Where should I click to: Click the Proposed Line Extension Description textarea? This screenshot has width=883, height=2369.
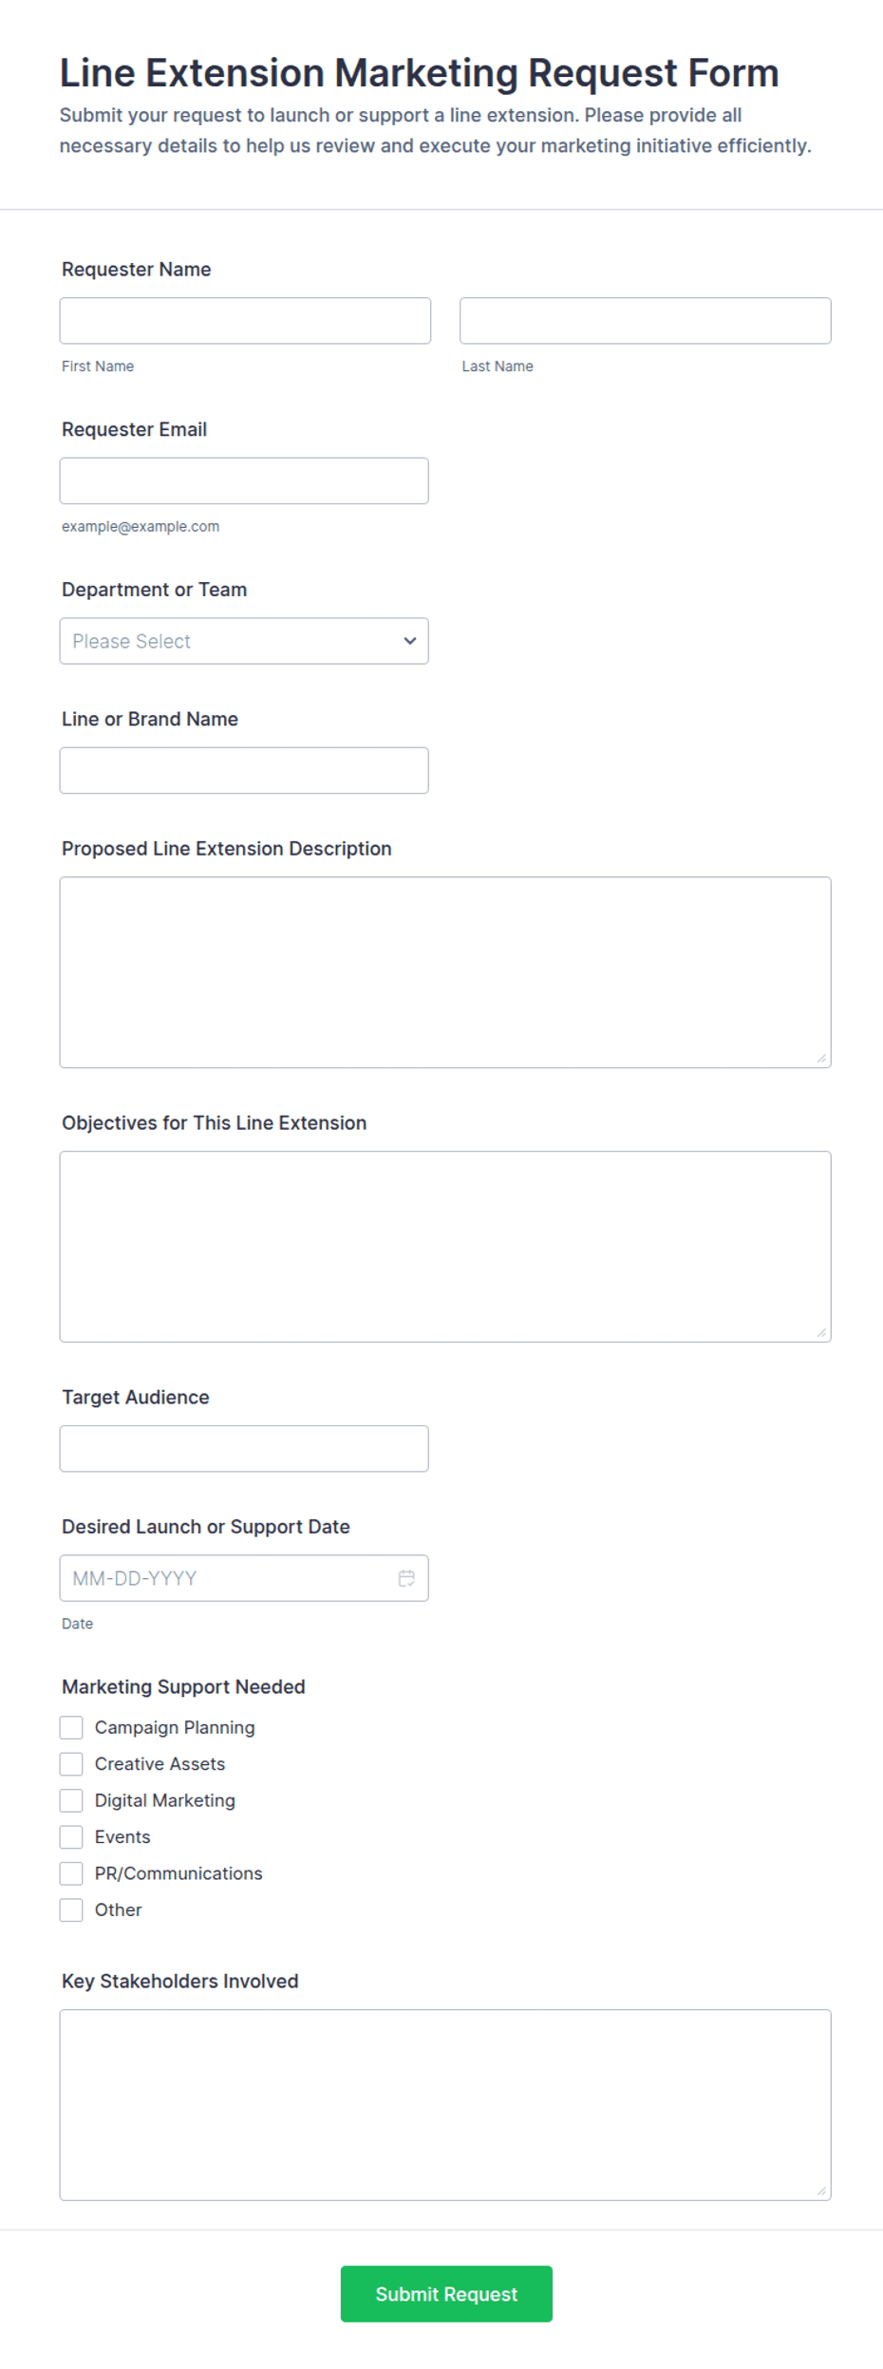(445, 972)
